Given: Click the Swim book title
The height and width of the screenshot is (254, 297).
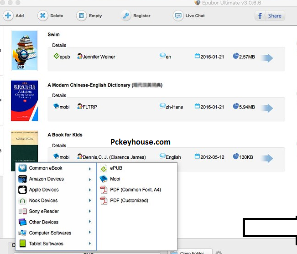Looking at the screenshot, I should click(x=53, y=35).
